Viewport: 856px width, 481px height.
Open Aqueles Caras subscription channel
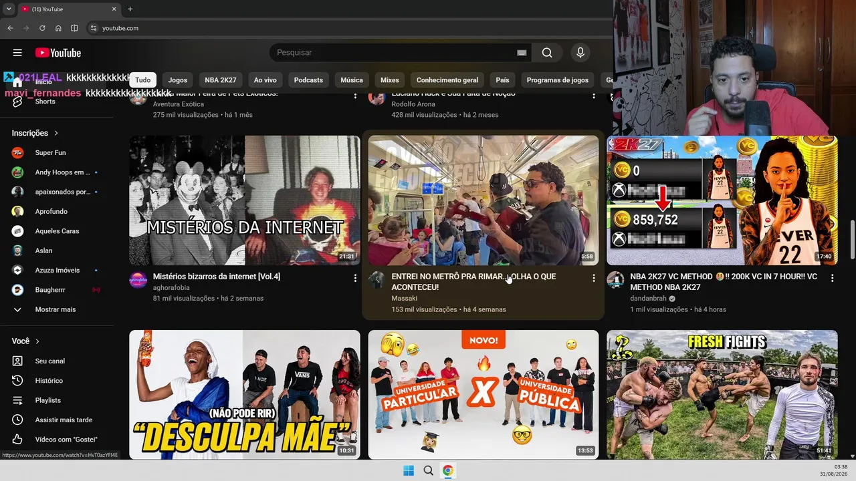(56, 231)
